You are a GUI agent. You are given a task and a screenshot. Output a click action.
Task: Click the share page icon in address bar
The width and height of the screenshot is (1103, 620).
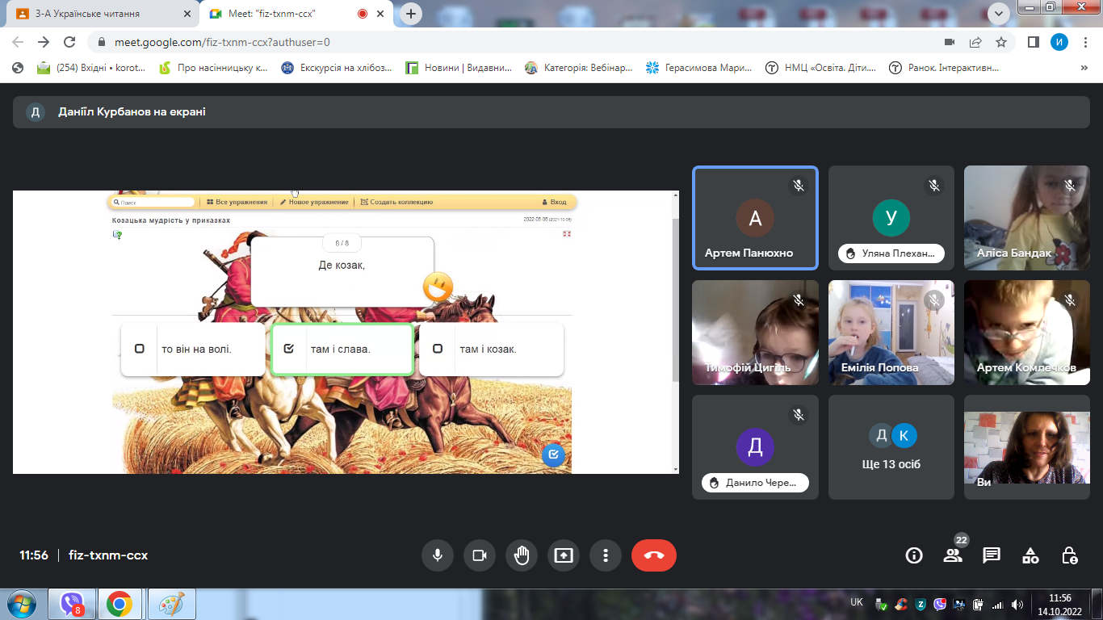[975, 42]
